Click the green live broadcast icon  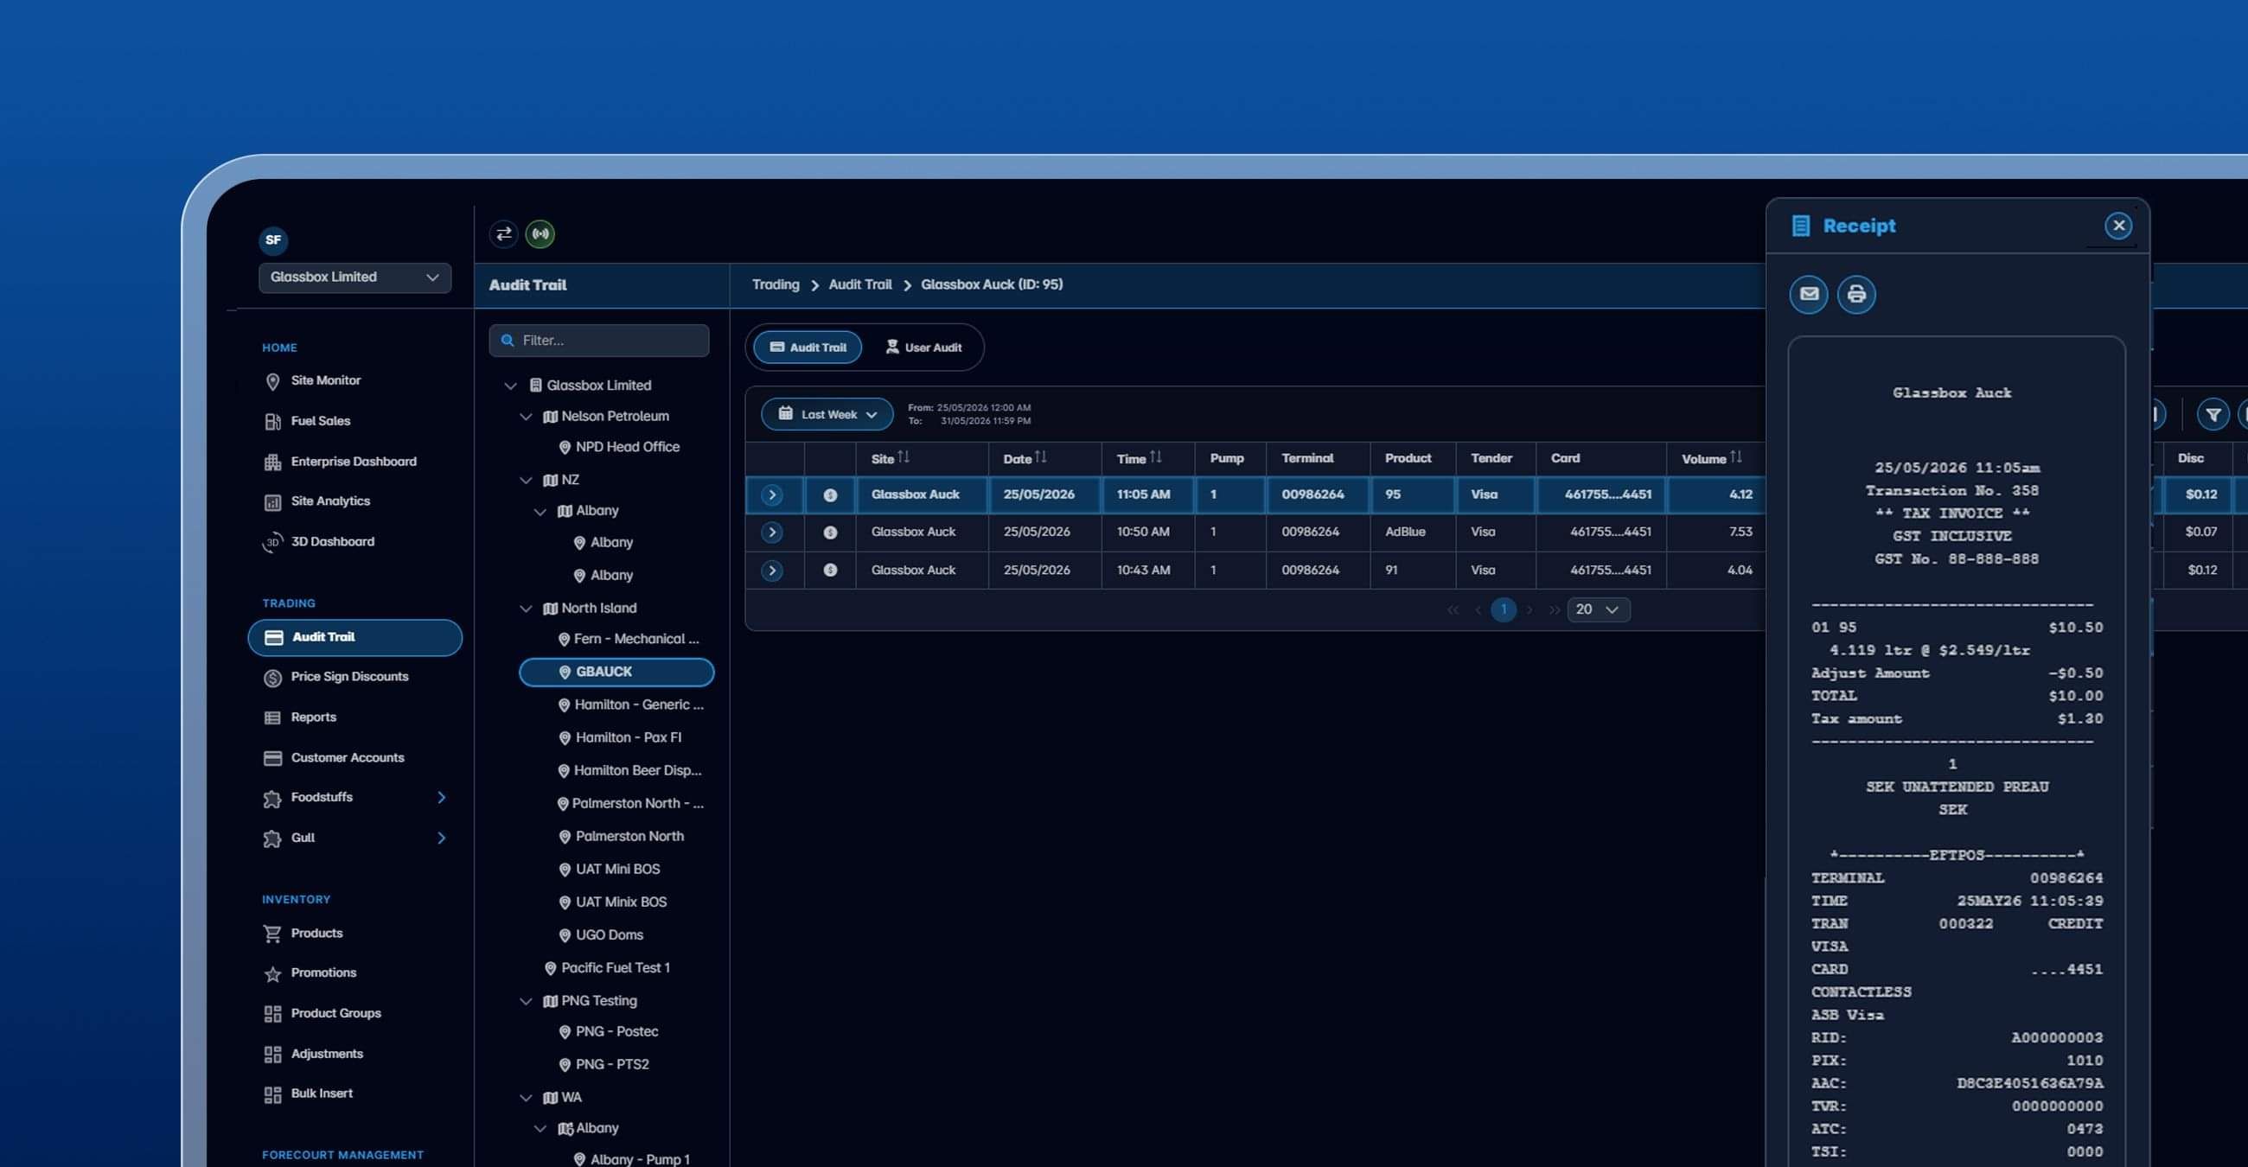(x=540, y=233)
